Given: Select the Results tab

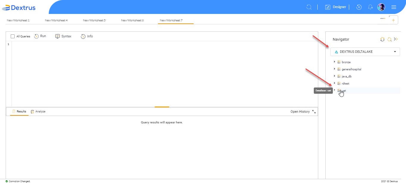Looking at the screenshot, I should pyautogui.click(x=19, y=112).
